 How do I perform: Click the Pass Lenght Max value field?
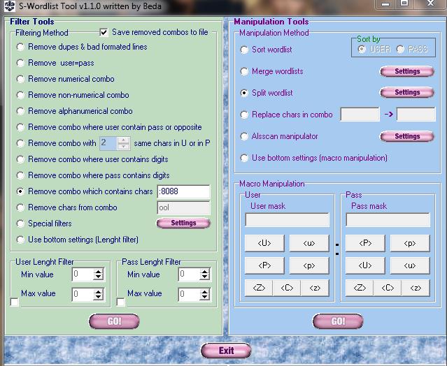pos(189,294)
